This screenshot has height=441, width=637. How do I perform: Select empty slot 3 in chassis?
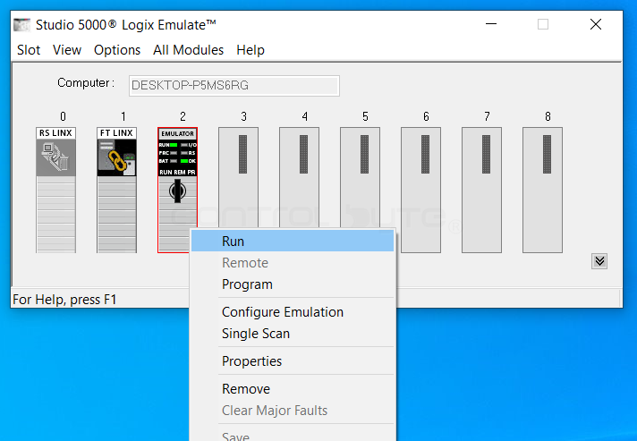pos(239,177)
